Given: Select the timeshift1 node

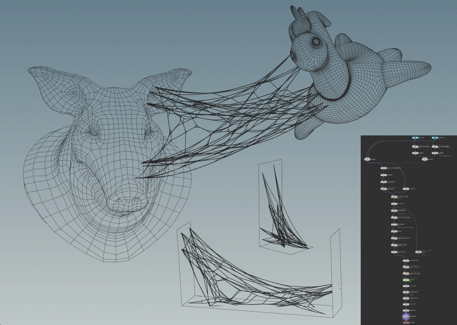Looking at the screenshot, I should coord(406,286).
